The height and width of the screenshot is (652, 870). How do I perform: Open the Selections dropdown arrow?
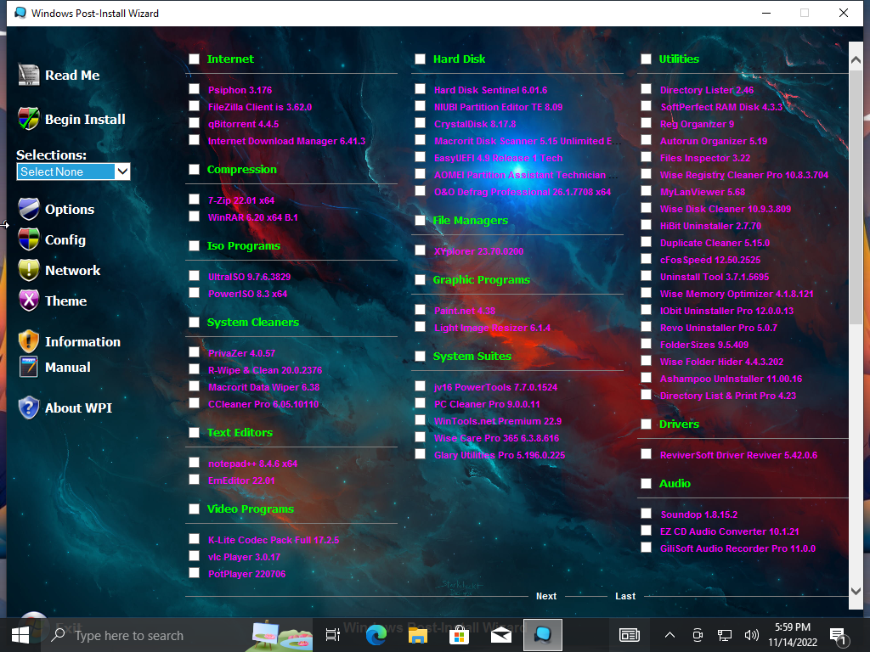[122, 171]
